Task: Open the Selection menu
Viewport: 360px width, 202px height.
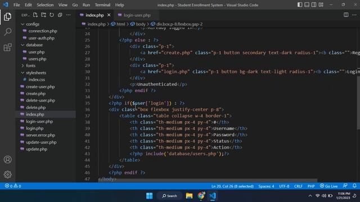Action: coord(45,5)
